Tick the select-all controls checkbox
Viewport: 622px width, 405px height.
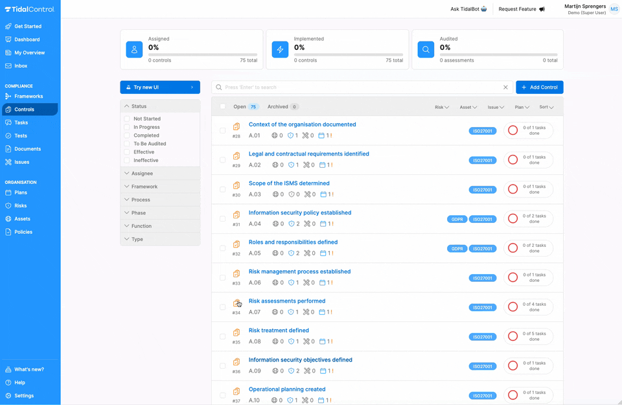pyautogui.click(x=223, y=107)
